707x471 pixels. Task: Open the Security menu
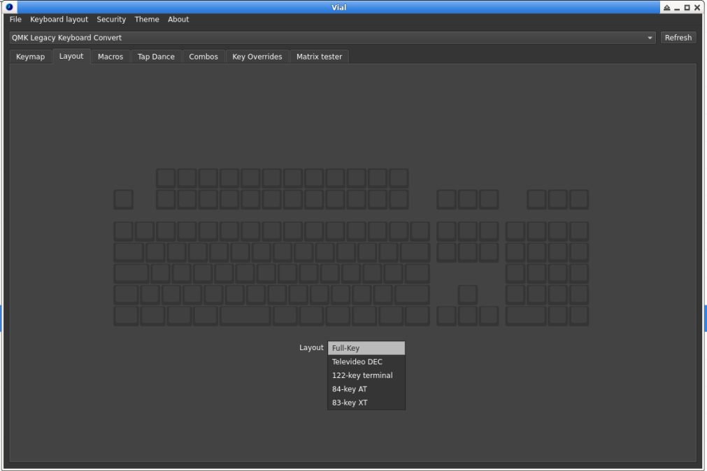111,19
